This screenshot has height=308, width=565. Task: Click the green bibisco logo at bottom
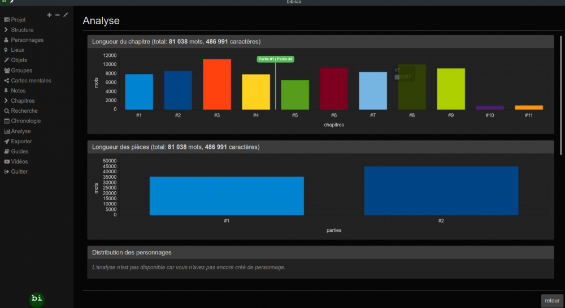click(37, 298)
